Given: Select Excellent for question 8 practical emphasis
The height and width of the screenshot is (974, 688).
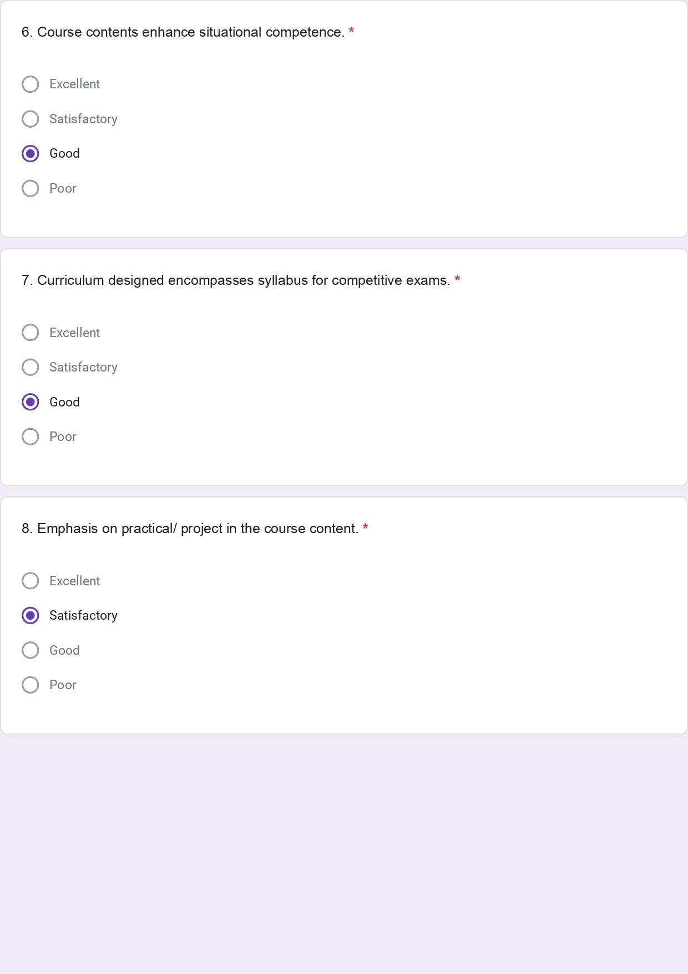Looking at the screenshot, I should click(31, 581).
